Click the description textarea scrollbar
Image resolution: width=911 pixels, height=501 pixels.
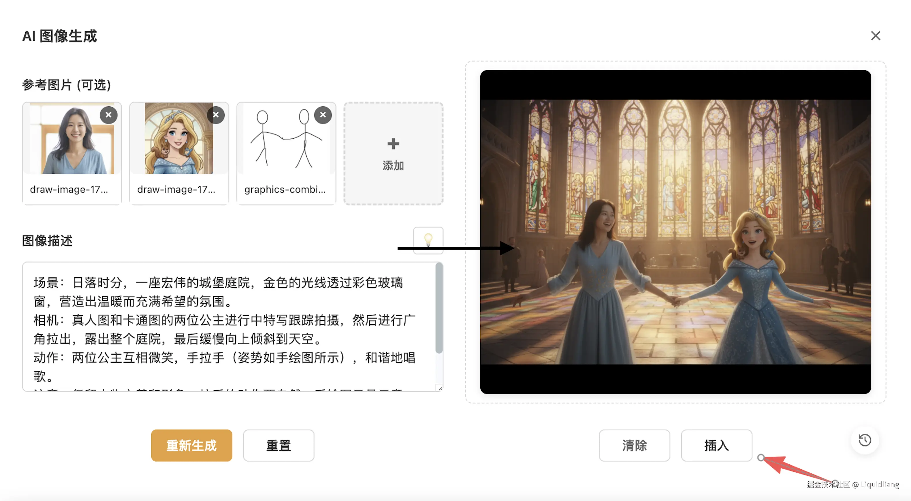tap(439, 308)
